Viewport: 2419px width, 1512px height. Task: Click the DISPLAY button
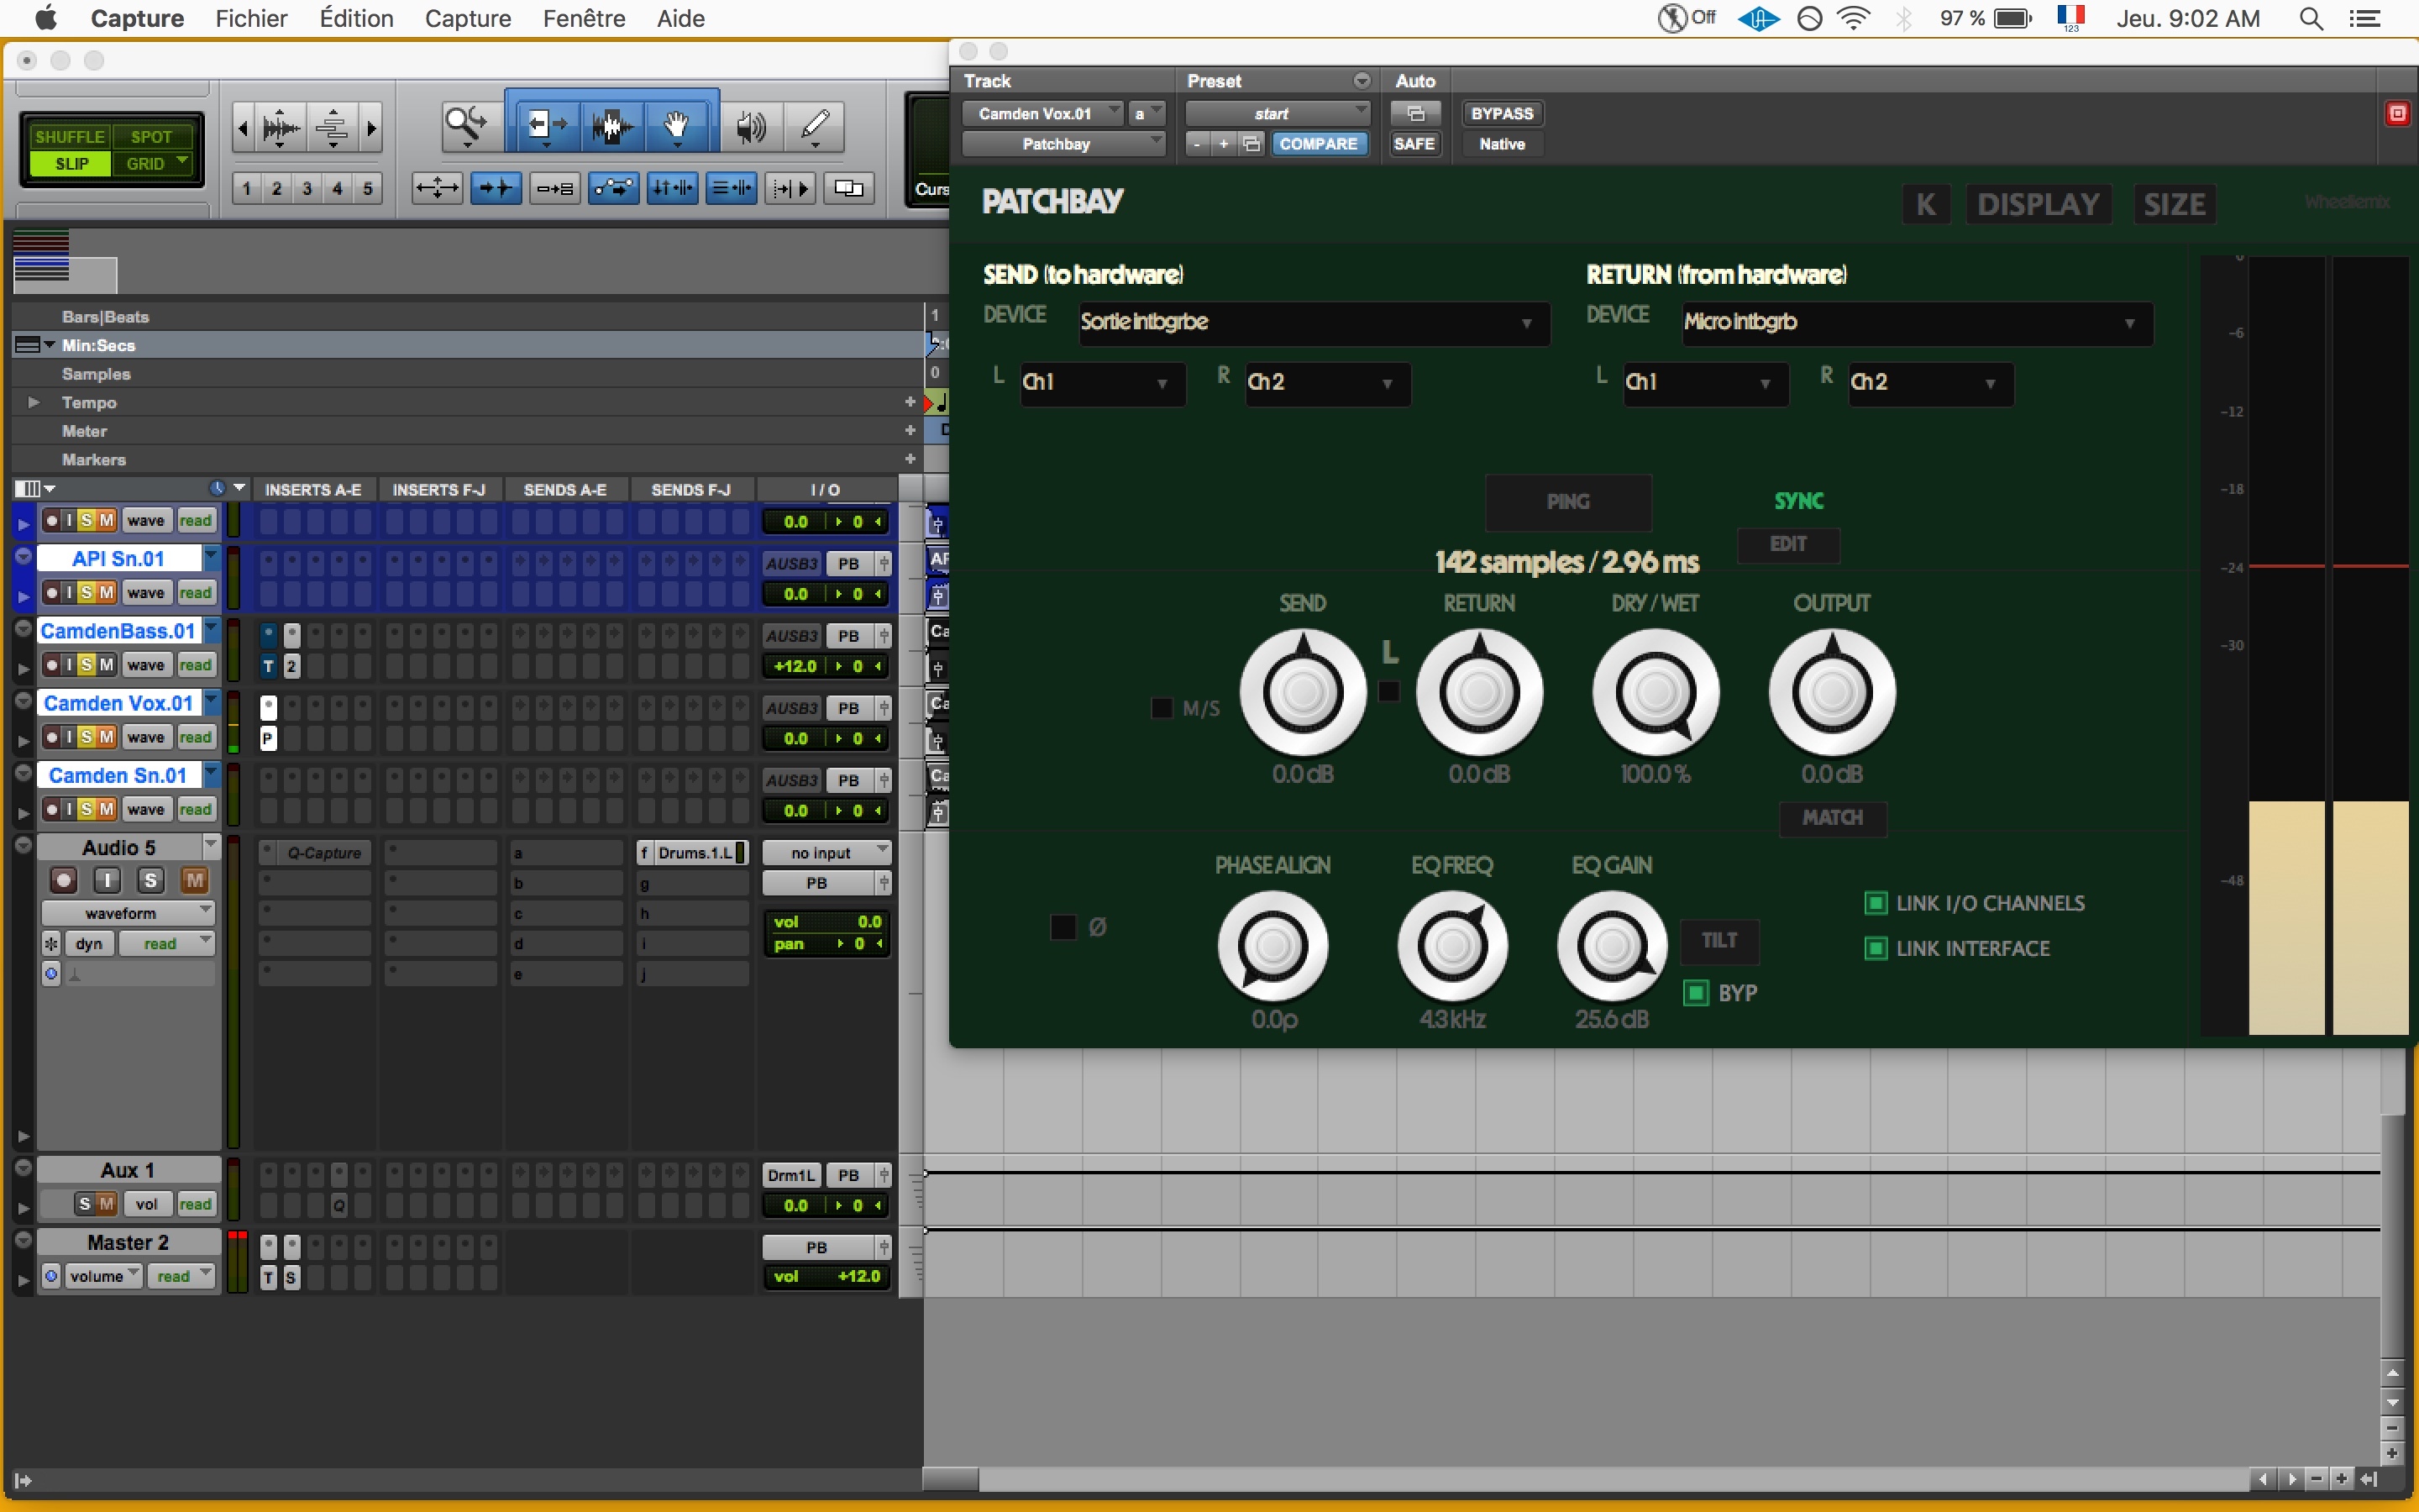[2039, 205]
